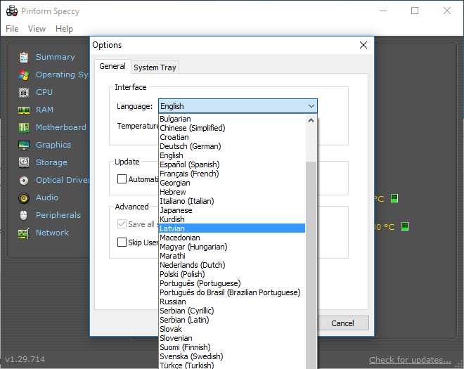Select Bulgarian from the language list
464x369 pixels.
pyautogui.click(x=232, y=119)
